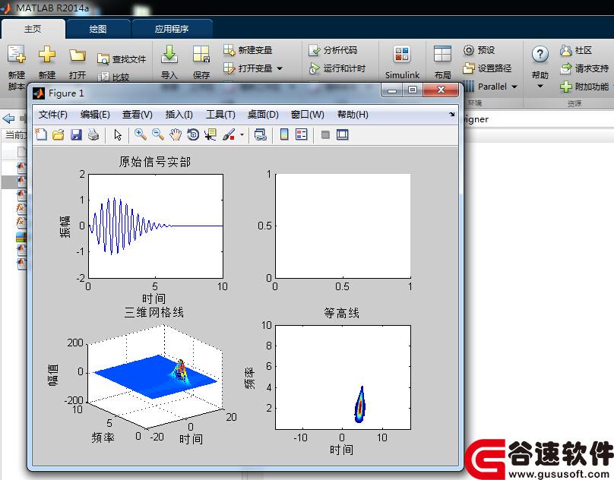Turn on the Data Cursor tool
This screenshot has height=480, width=614.
(x=210, y=134)
